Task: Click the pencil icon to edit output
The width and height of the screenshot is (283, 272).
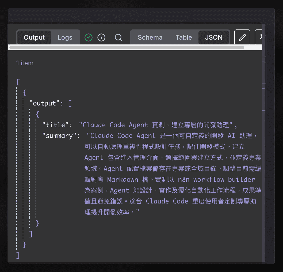Action: tap(242, 37)
